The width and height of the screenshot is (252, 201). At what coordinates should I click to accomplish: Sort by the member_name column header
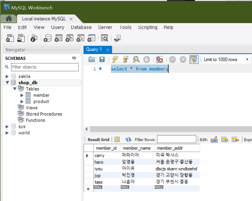pos(137,148)
